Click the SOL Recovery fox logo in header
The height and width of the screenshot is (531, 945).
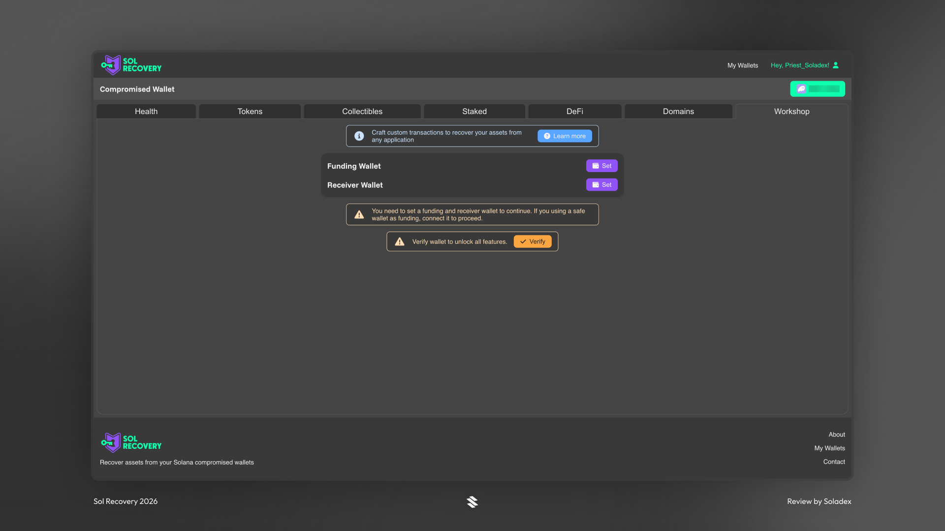[x=110, y=64]
